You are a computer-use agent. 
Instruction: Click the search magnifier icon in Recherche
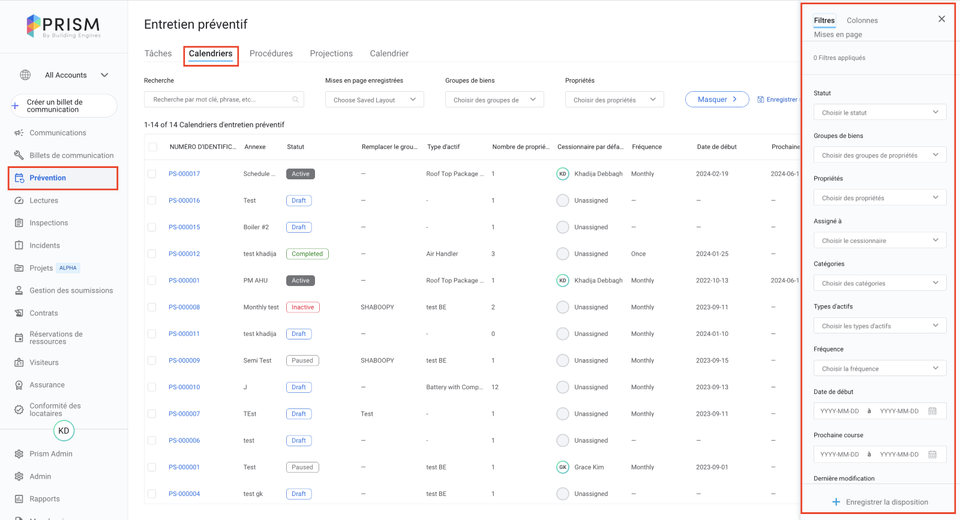coord(295,100)
